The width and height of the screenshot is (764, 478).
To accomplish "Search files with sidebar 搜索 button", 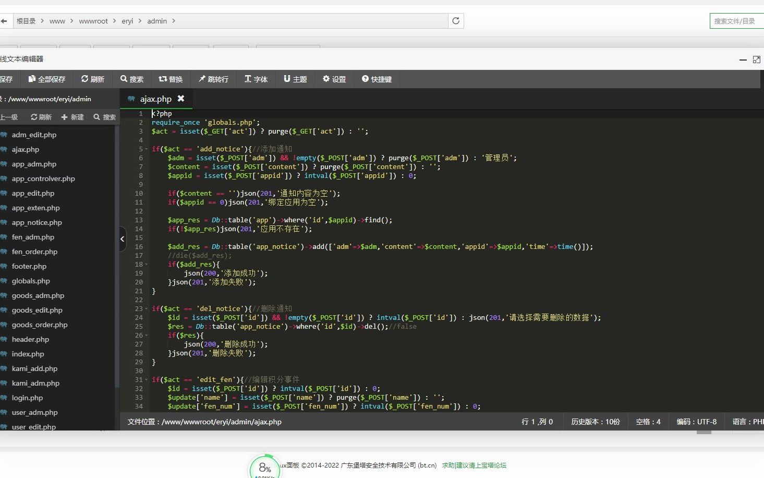I will pos(105,117).
